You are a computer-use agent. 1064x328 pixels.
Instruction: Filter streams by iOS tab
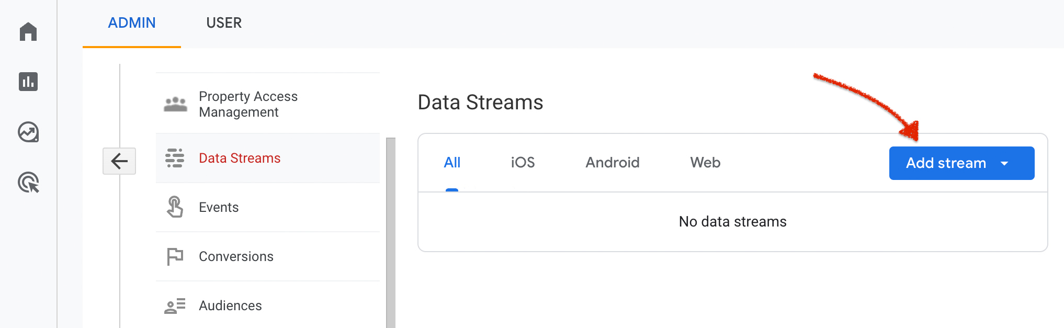[523, 163]
